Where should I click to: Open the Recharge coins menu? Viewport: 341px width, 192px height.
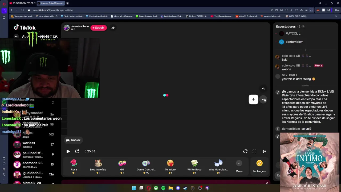[x=259, y=167]
